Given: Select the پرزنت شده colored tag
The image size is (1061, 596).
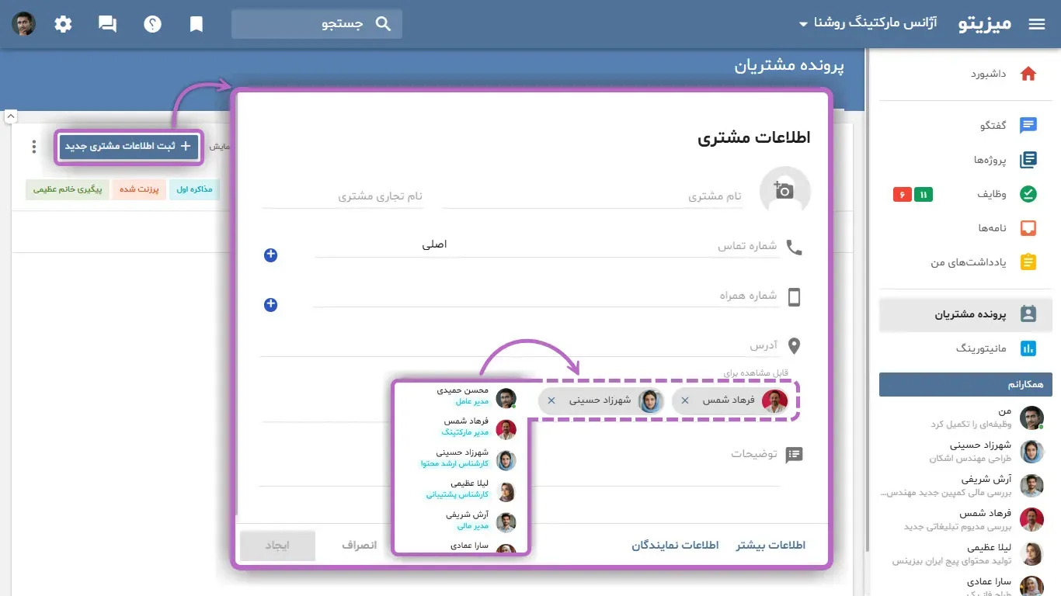Looking at the screenshot, I should coord(139,189).
